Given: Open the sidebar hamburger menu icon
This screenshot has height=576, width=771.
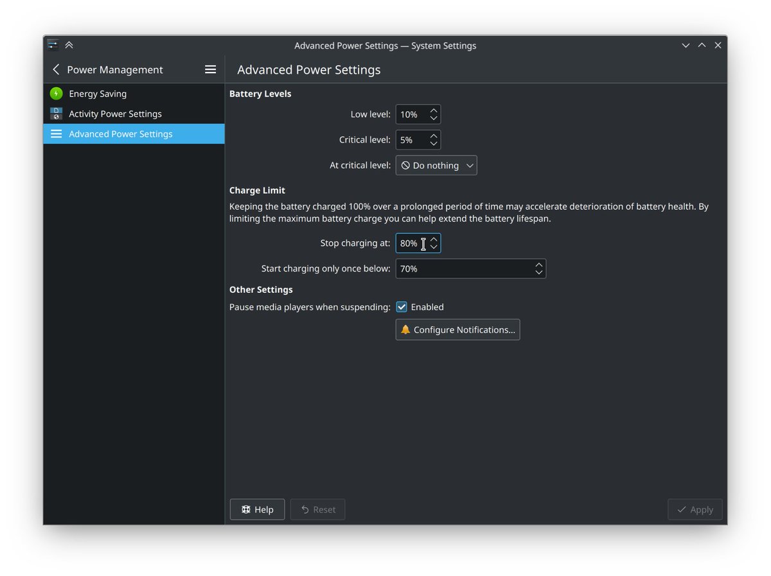Looking at the screenshot, I should click(210, 69).
